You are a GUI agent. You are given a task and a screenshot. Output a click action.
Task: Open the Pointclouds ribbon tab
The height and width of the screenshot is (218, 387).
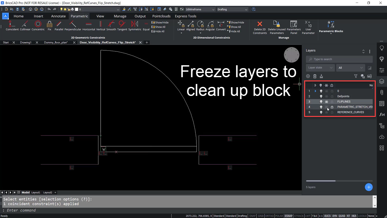pyautogui.click(x=162, y=16)
